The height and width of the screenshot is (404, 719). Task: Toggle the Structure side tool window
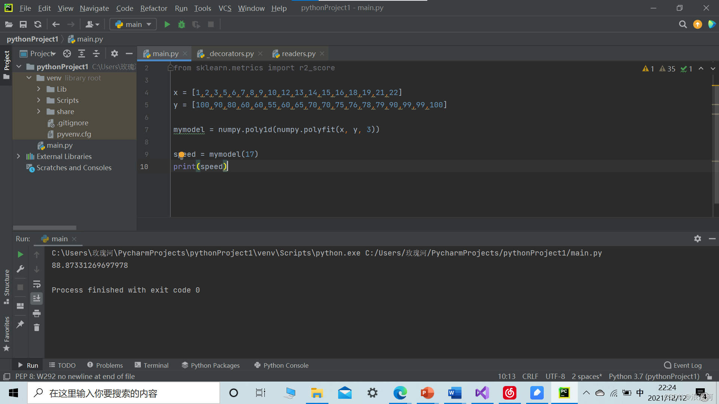(6, 286)
